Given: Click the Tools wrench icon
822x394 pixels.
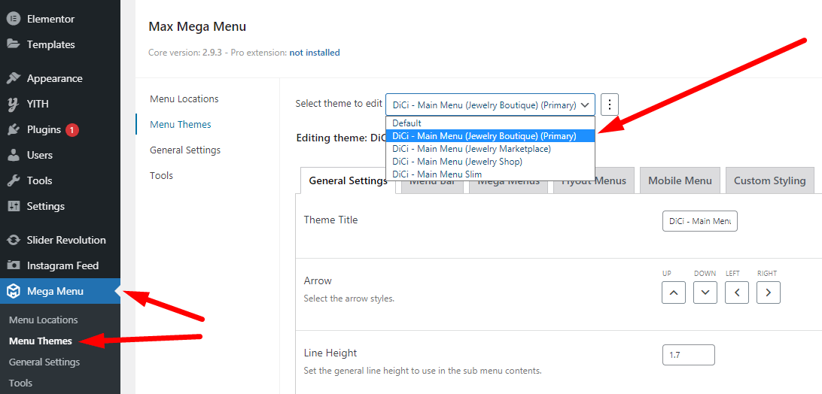Looking at the screenshot, I should 13,180.
